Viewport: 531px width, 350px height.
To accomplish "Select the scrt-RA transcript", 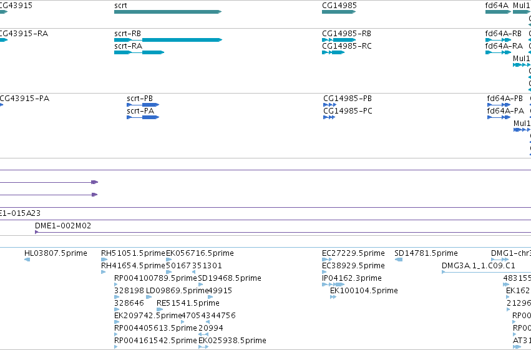I will (139, 52).
